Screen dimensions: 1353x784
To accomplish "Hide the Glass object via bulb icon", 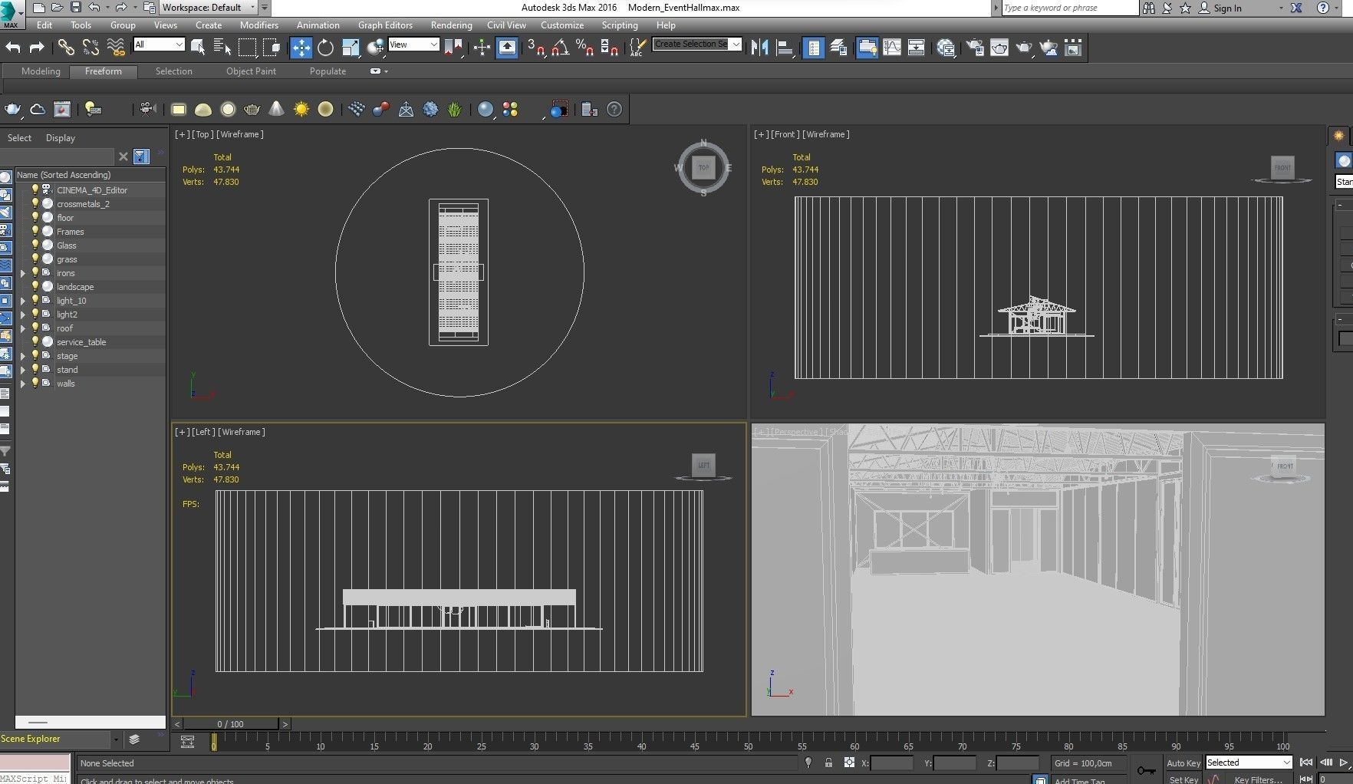I will point(35,245).
